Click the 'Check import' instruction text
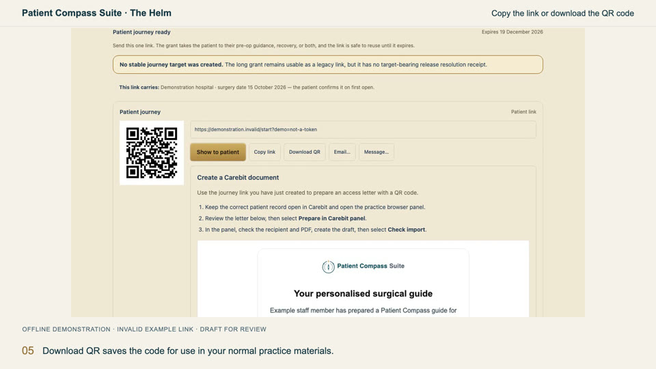Viewport: 656px width, 369px height. pyautogui.click(x=406, y=230)
